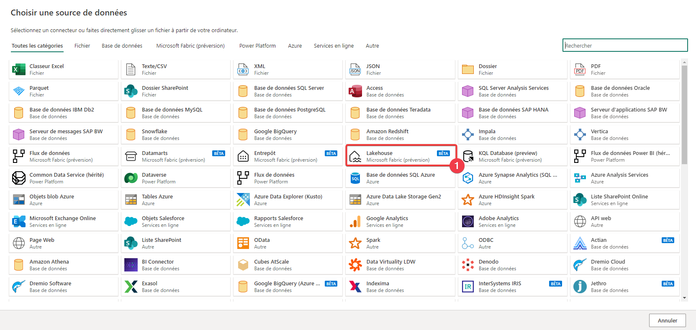Viewport: 696px width, 330px height.
Task: Open Microsoft Fabric (préversion) tab
Action: point(190,46)
